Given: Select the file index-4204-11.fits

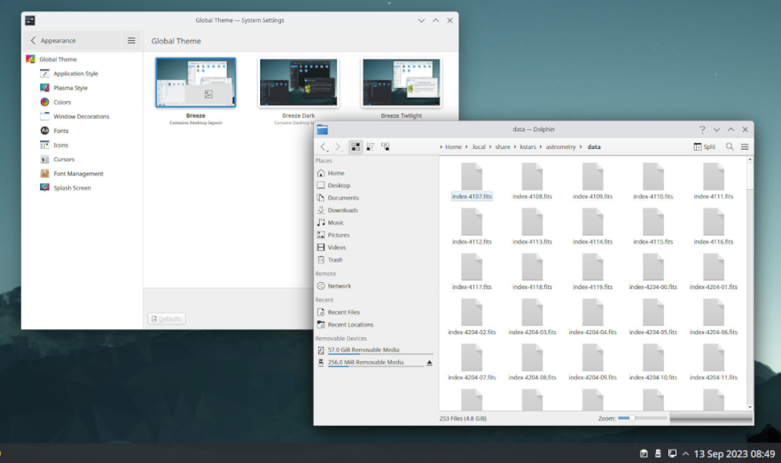Looking at the screenshot, I should click(x=713, y=362).
